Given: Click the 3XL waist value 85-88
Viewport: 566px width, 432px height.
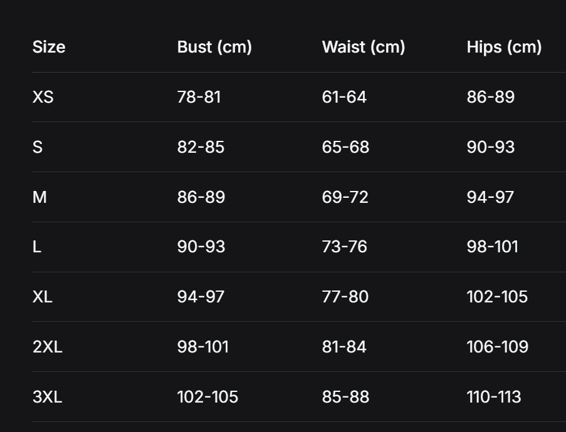Looking at the screenshot, I should tap(345, 397).
